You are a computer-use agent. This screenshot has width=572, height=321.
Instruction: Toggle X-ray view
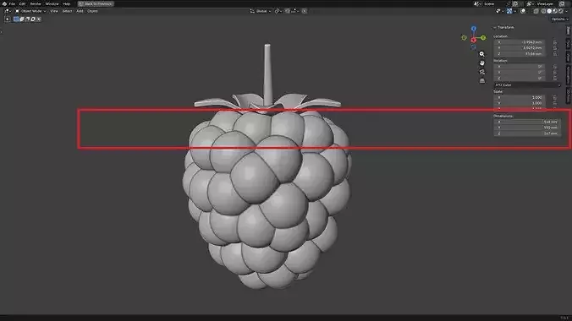[x=536, y=11]
